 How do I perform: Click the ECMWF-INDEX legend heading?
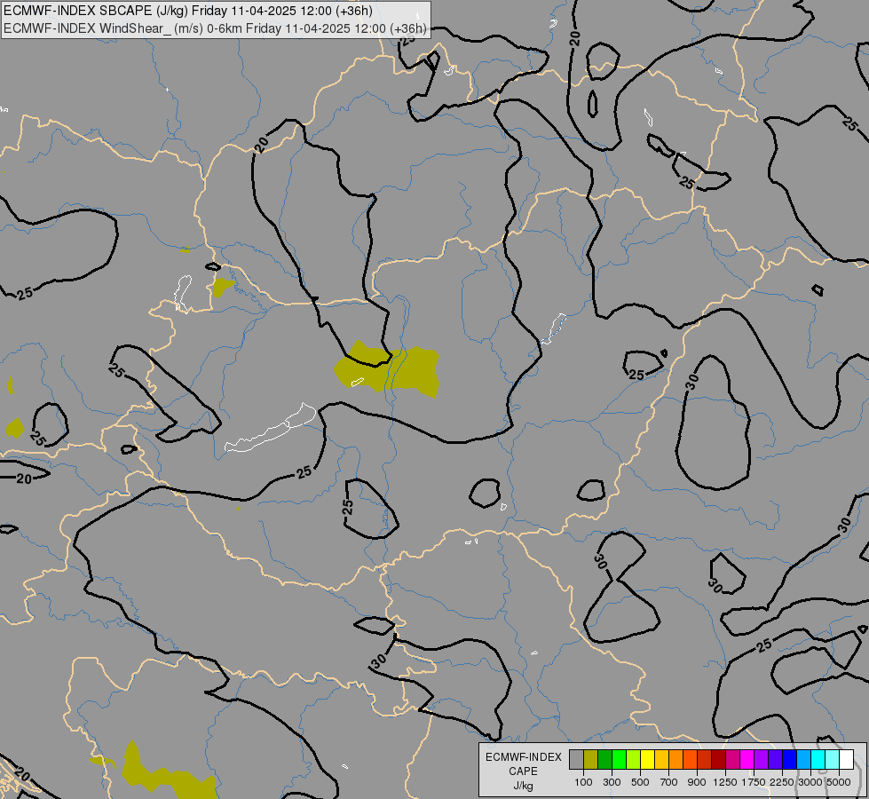[524, 757]
